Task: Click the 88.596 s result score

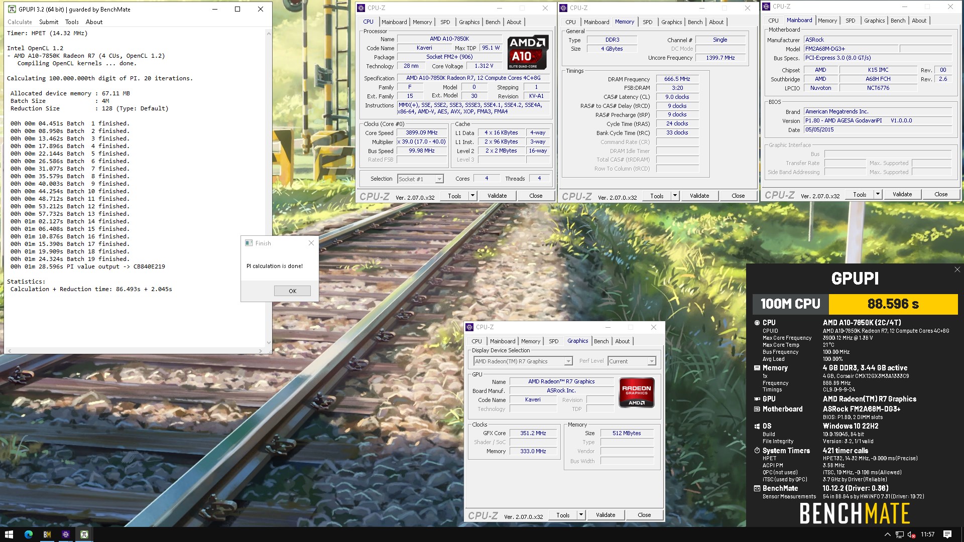Action: point(893,304)
